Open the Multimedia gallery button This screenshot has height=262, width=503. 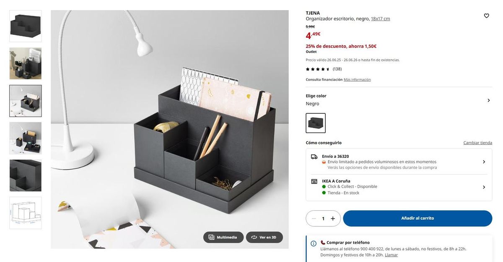[223, 237]
